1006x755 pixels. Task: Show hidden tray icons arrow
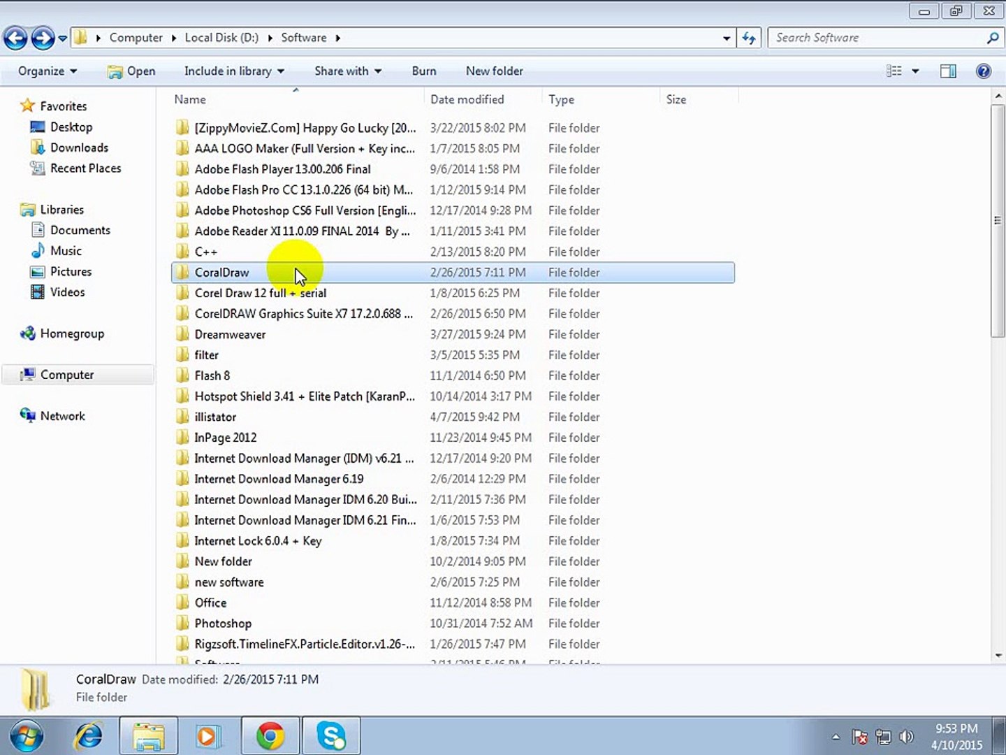click(x=836, y=736)
